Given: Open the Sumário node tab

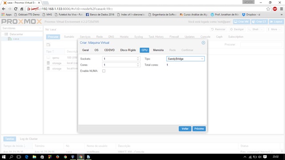Looking at the screenshot, I should pos(69,37).
